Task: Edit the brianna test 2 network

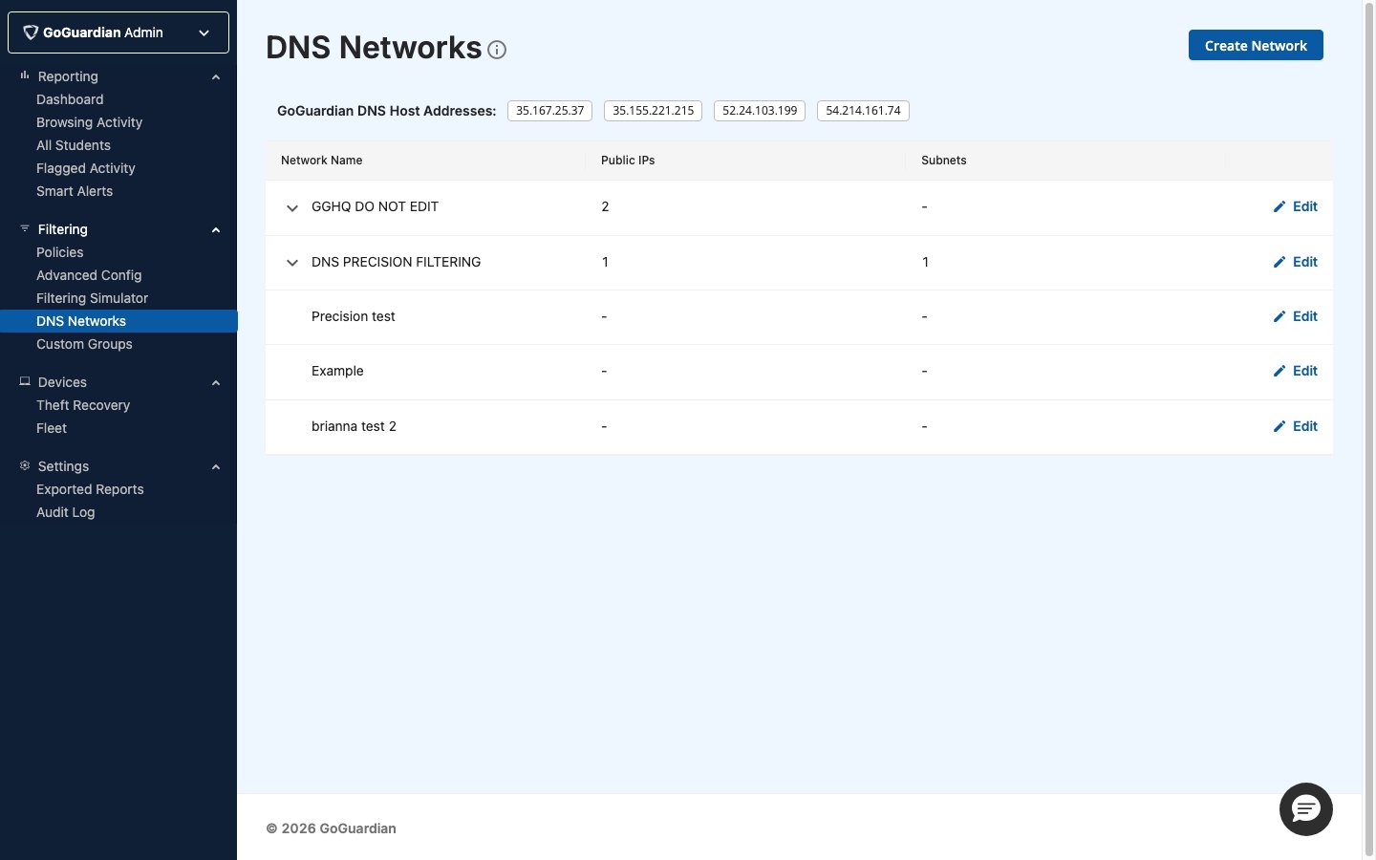Action: [1296, 426]
